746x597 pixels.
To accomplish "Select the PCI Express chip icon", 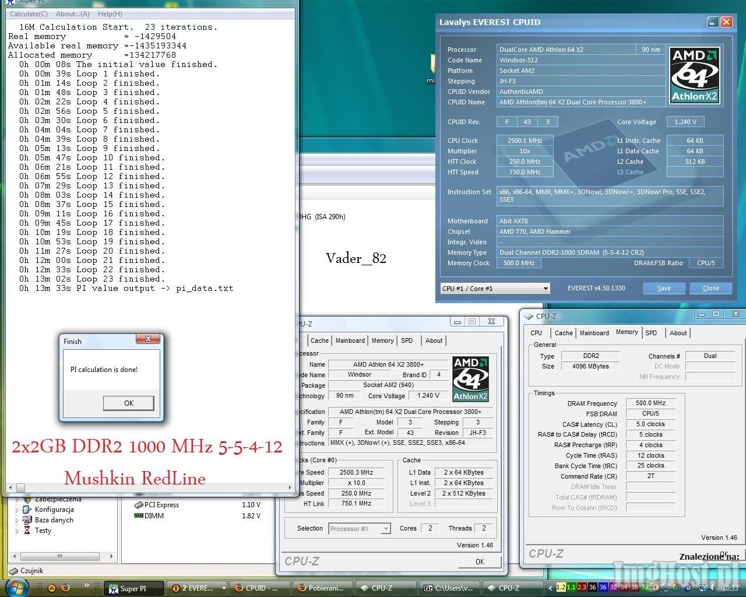I will [139, 505].
